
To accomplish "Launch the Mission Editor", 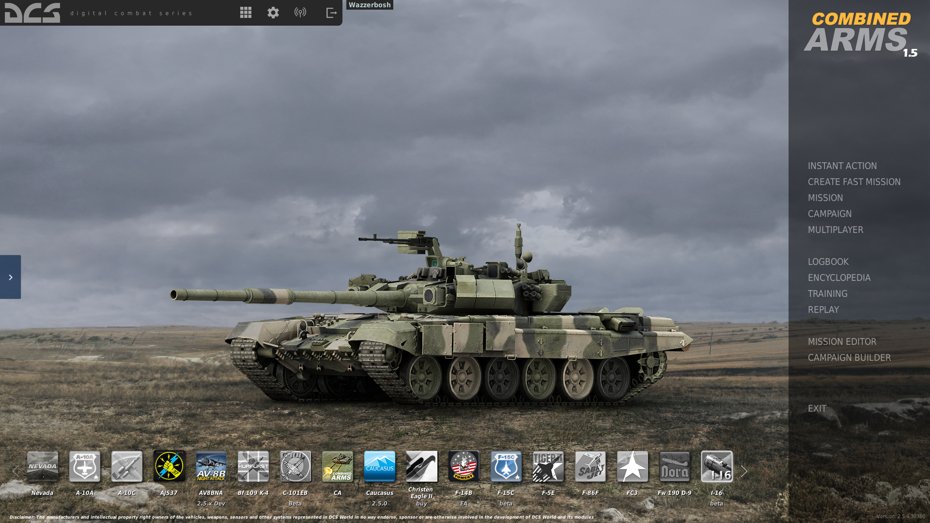I will click(842, 341).
